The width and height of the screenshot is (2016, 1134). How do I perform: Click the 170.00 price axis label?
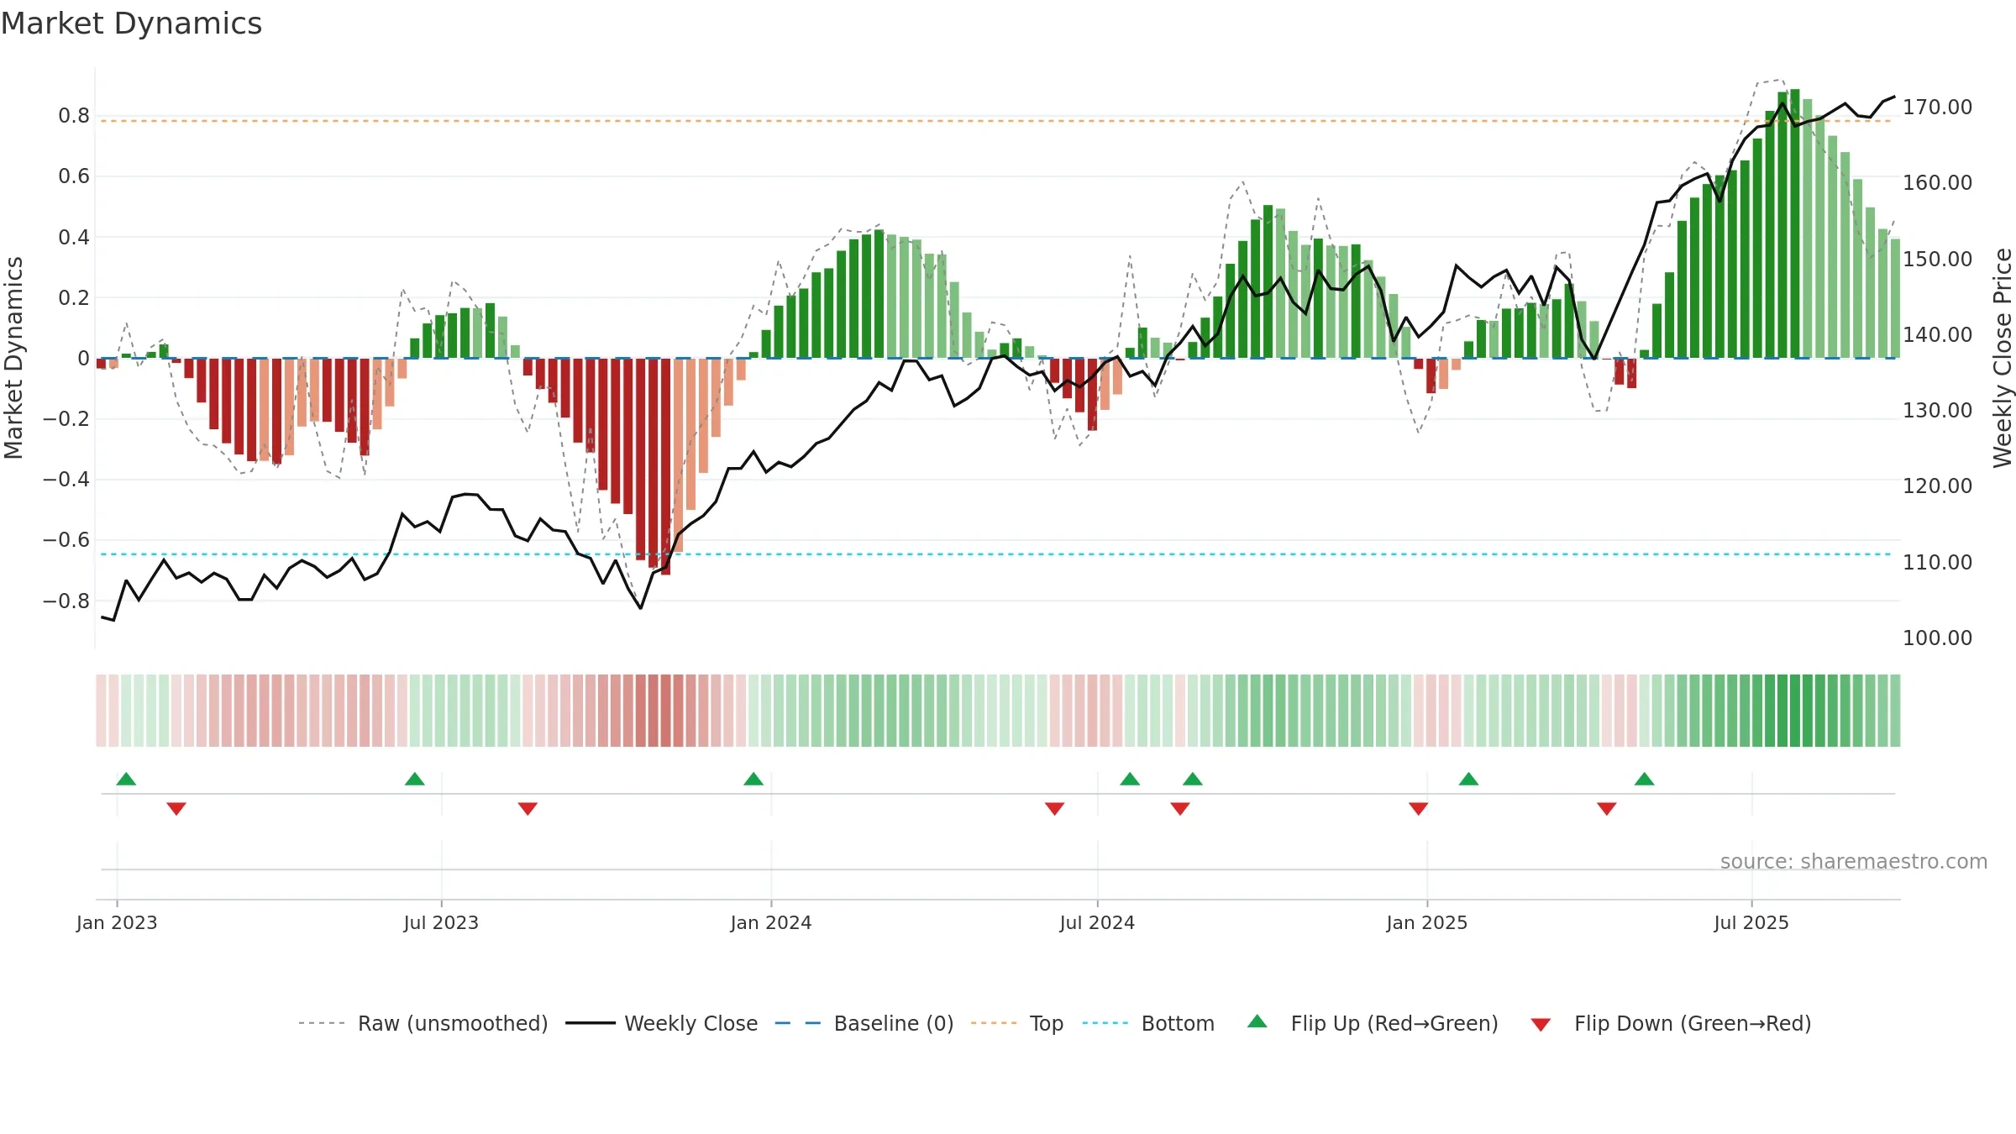click(1937, 108)
